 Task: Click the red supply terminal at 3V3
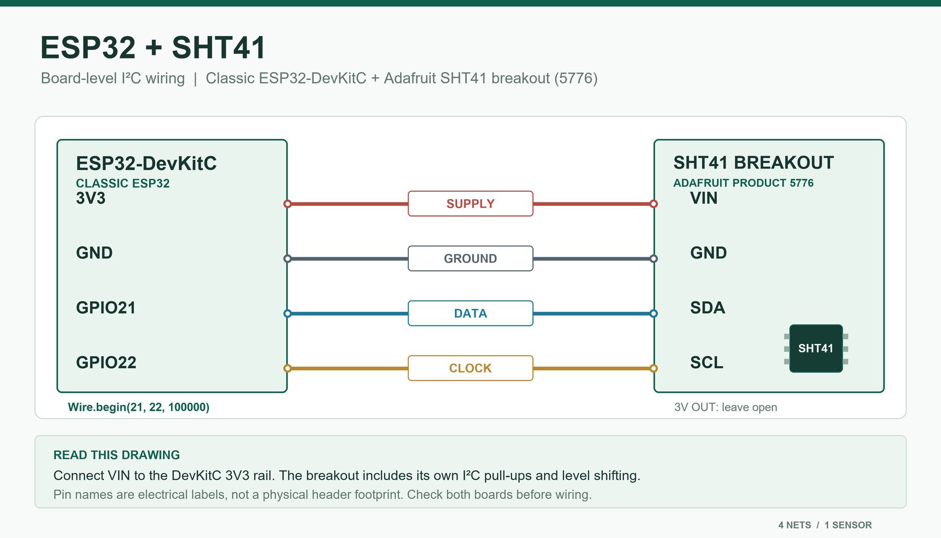pyautogui.click(x=288, y=204)
